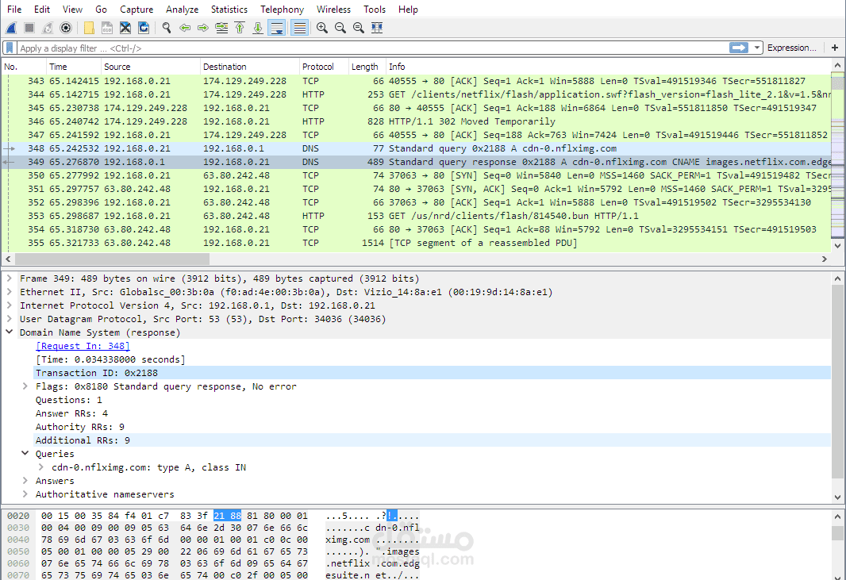The image size is (846, 580).
Task: Select packet 348 DNS standard query row
Action: pyautogui.click(x=415, y=148)
